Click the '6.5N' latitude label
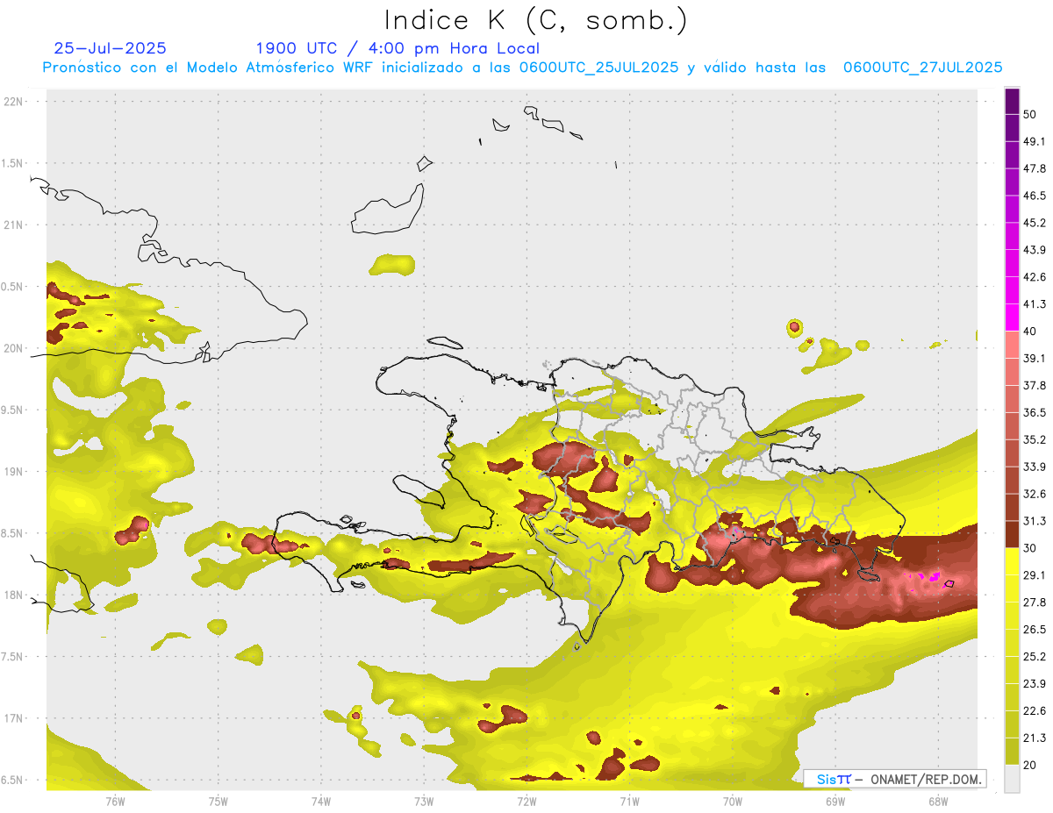 coord(13,781)
